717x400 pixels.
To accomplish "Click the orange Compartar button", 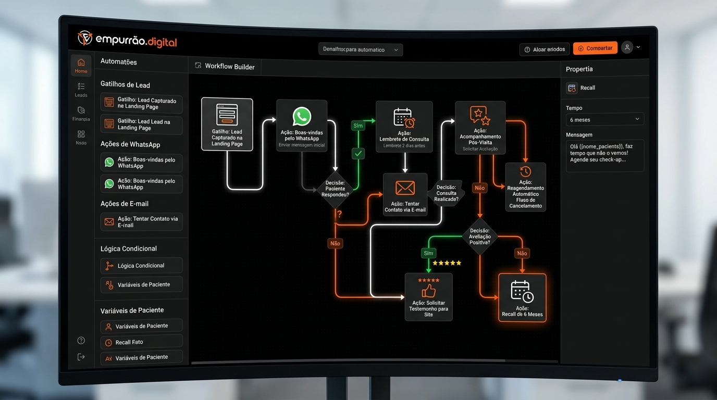I will pyautogui.click(x=595, y=48).
